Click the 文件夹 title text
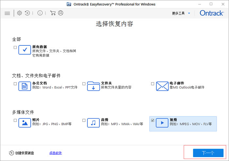 pos(106,83)
